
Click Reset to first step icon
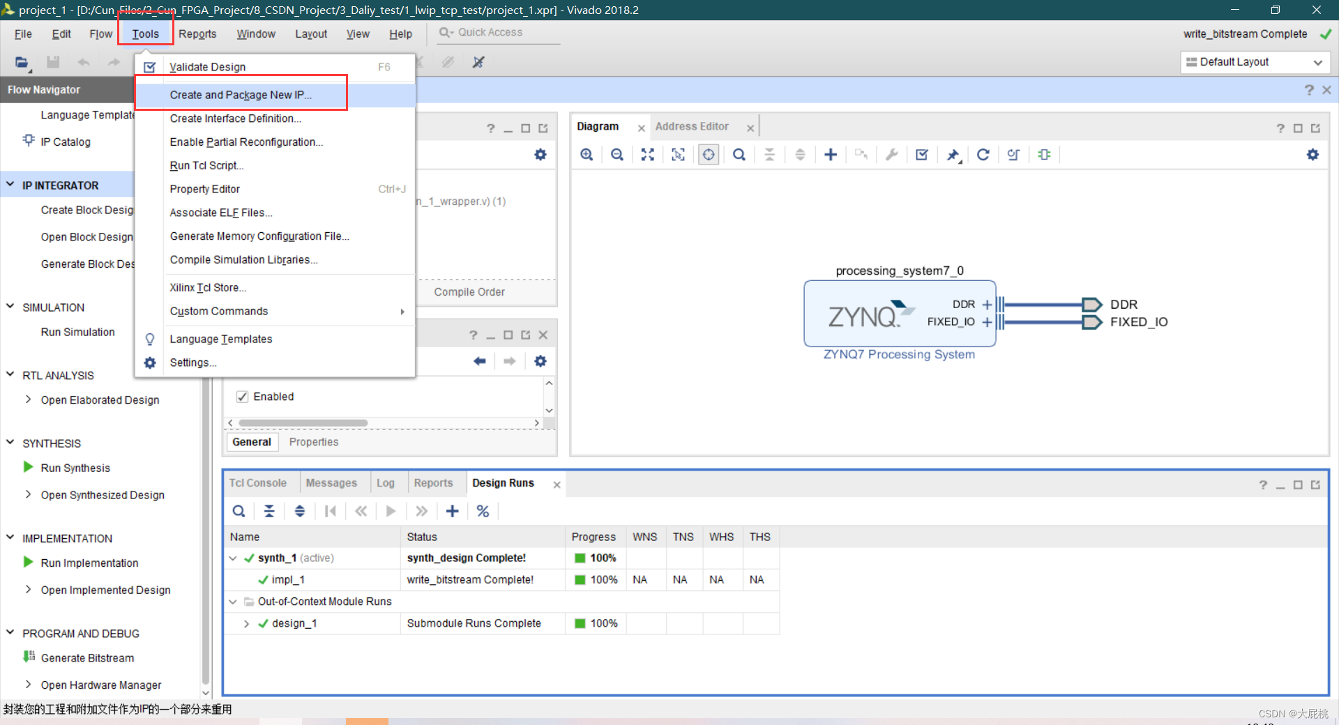[330, 512]
